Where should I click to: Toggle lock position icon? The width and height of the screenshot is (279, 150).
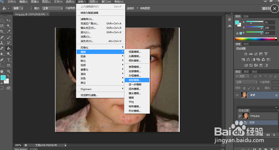click(253, 88)
